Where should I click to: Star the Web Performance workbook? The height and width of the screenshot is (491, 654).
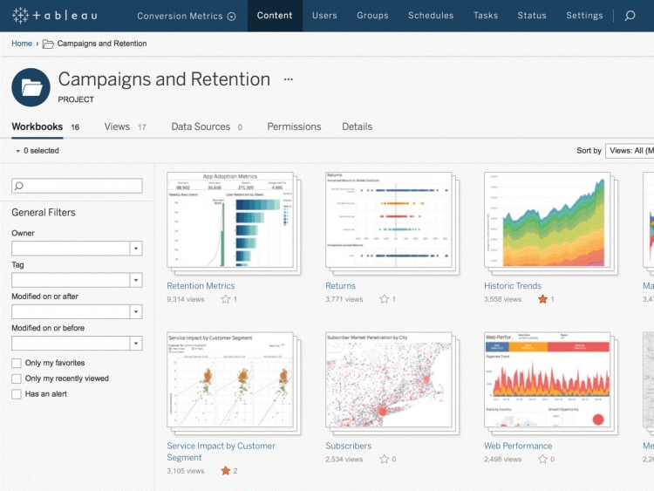[x=542, y=459]
